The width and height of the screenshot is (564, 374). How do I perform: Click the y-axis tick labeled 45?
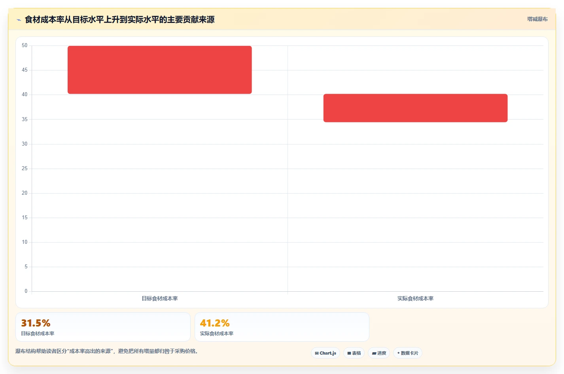25,70
